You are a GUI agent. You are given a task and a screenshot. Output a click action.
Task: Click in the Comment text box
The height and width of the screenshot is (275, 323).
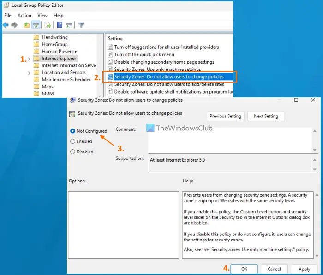point(230,140)
